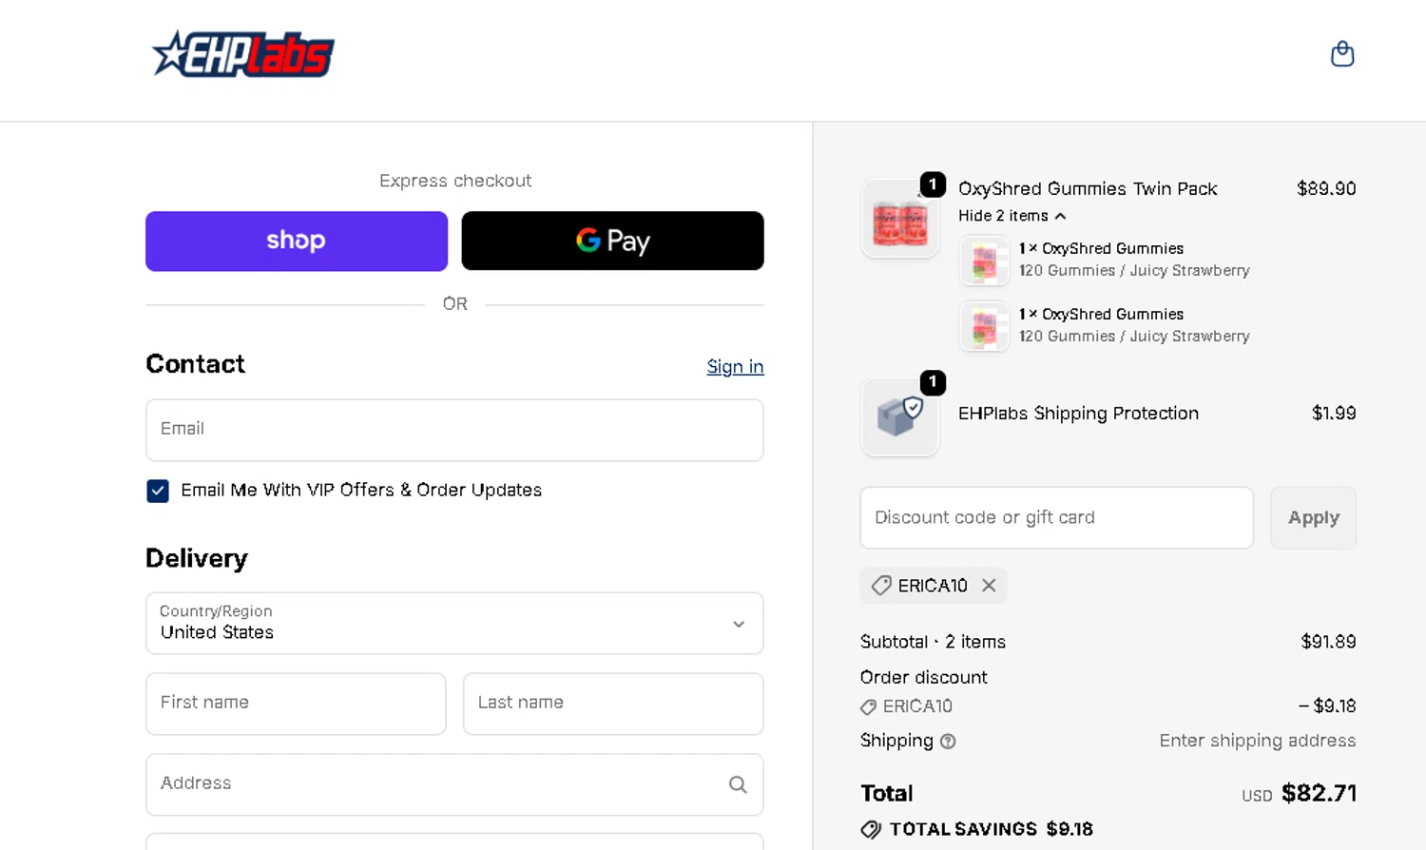1426x850 pixels.
Task: Open the Country/Region dropdown
Action: (x=454, y=624)
